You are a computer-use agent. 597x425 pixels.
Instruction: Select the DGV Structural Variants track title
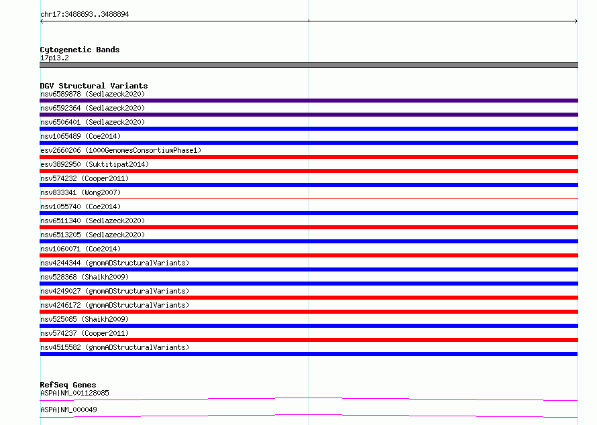coord(94,86)
